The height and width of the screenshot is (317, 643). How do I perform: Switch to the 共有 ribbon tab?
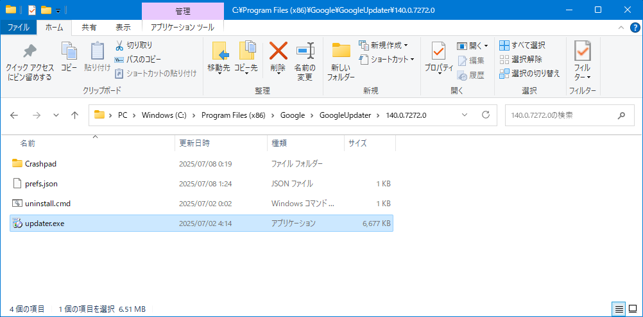click(x=89, y=28)
